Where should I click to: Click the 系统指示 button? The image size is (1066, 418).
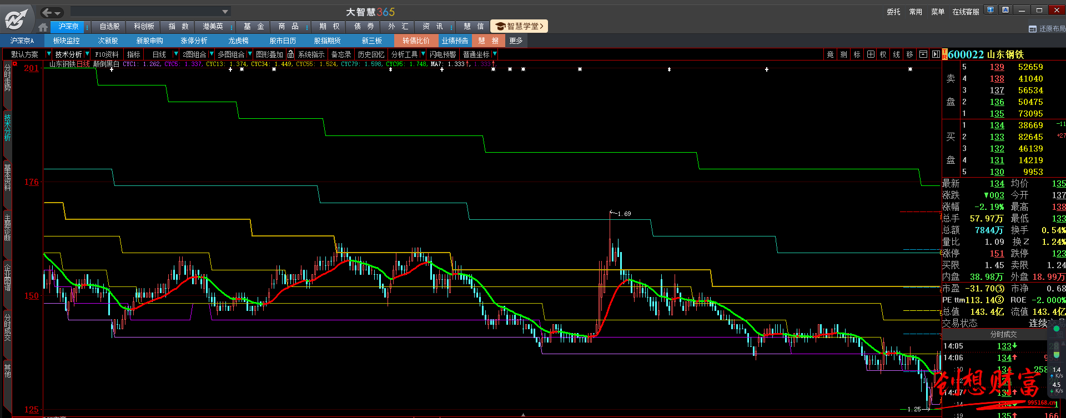pos(311,54)
